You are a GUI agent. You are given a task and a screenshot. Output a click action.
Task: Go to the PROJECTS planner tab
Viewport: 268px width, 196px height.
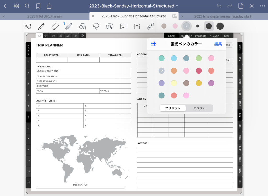point(201,36)
